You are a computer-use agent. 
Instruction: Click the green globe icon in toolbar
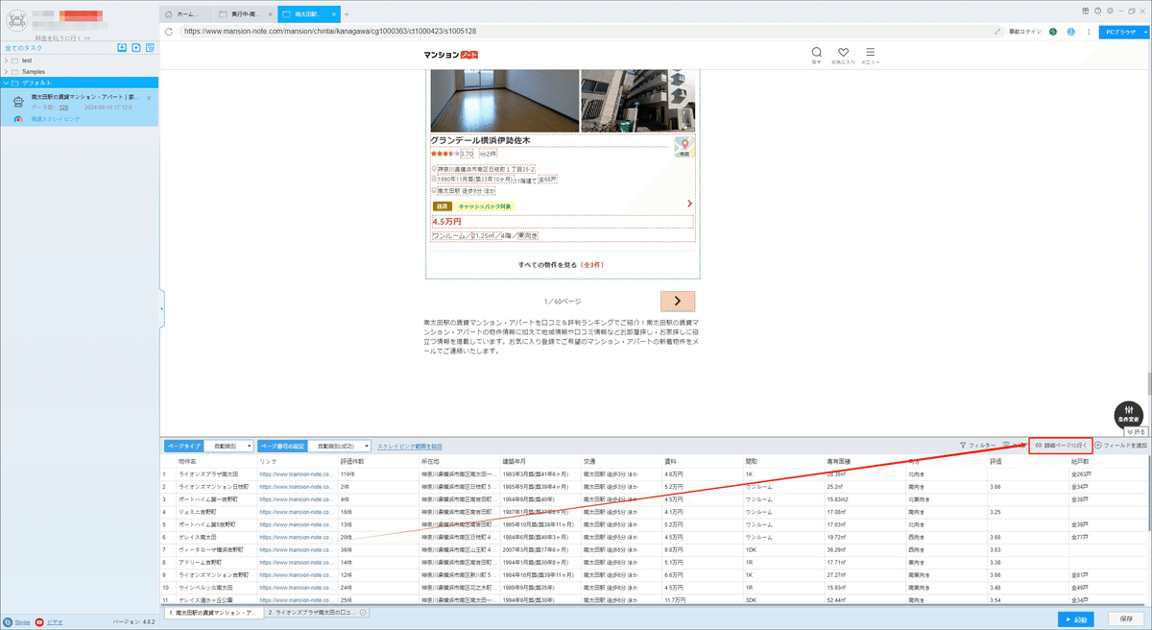coord(1053,31)
